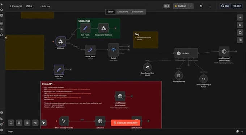Open the person icon in the left sidebar

pos(1,29)
